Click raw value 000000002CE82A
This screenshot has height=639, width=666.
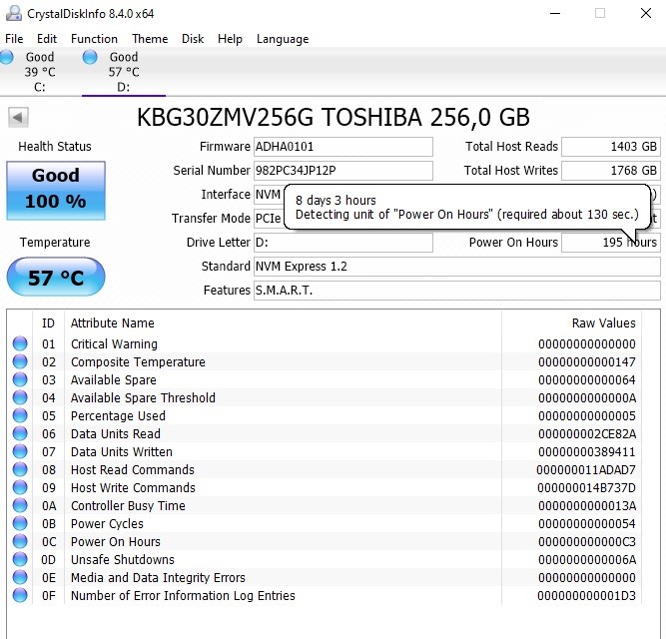pyautogui.click(x=587, y=434)
